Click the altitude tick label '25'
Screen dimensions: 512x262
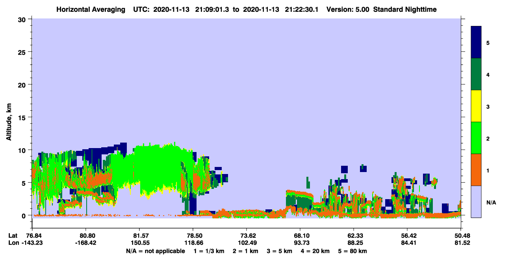(23, 52)
